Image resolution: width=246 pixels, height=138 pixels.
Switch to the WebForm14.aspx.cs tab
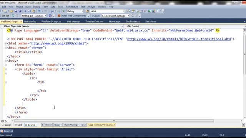coord(51,21)
